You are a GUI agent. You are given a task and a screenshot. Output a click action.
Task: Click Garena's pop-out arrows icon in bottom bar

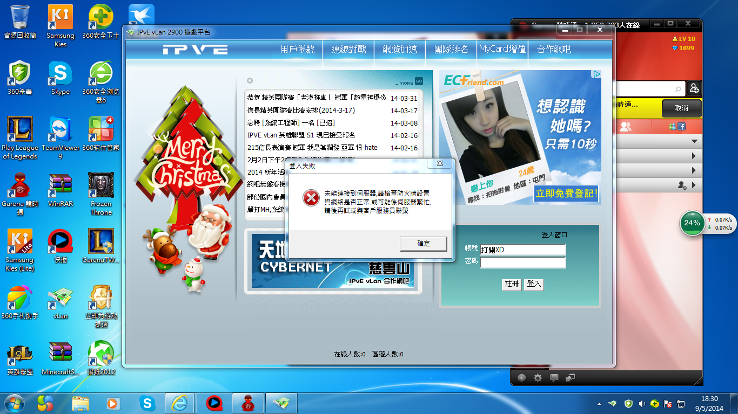[570, 378]
